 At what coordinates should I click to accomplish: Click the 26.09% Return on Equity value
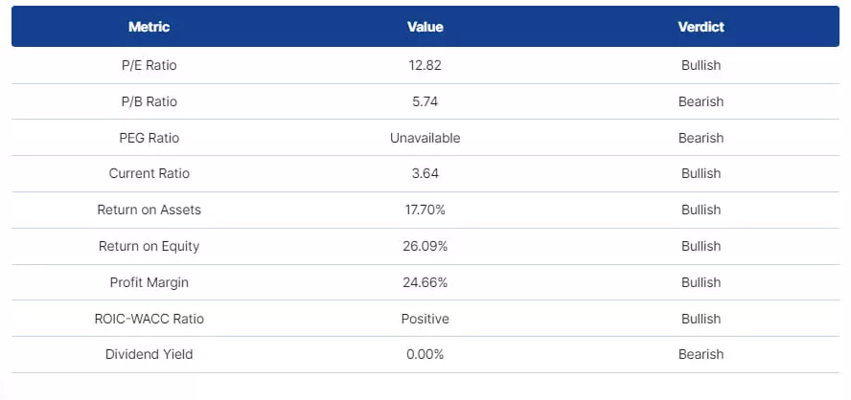coord(425,246)
